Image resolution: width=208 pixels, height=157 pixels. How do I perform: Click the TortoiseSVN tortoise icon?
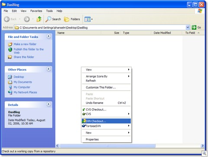84,126
